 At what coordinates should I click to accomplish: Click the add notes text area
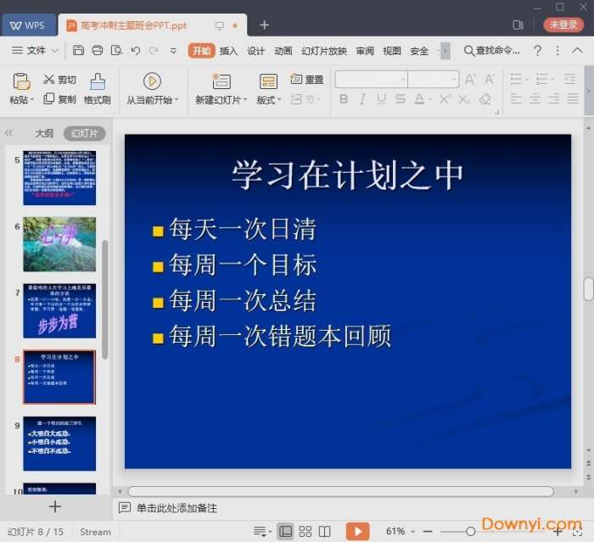[x=177, y=508]
